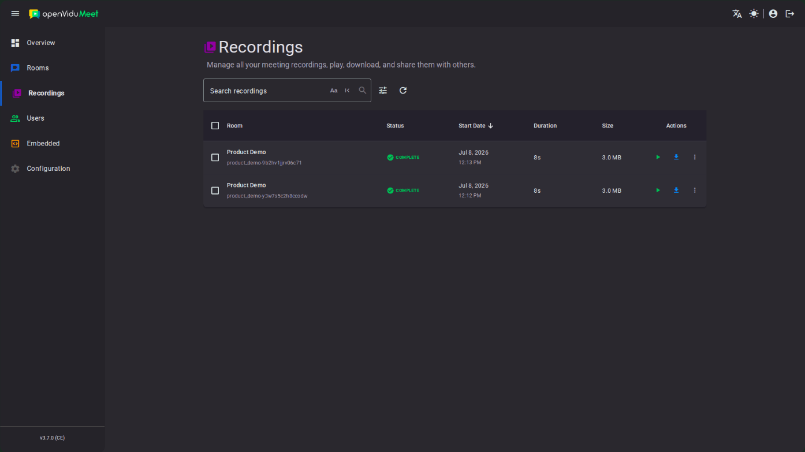Viewport: 805px width, 452px height.
Task: Select recording product_demo-y3w7s5c2h8ccodw checkbox
Action: tap(215, 190)
